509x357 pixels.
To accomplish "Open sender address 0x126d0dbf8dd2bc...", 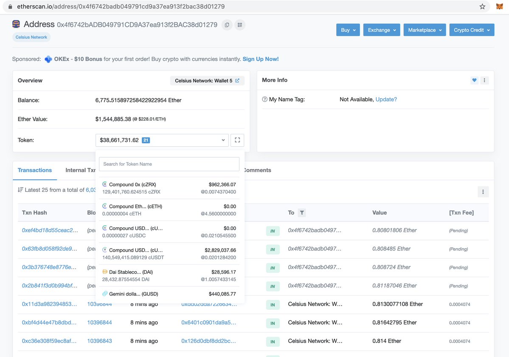I will tap(208, 341).
